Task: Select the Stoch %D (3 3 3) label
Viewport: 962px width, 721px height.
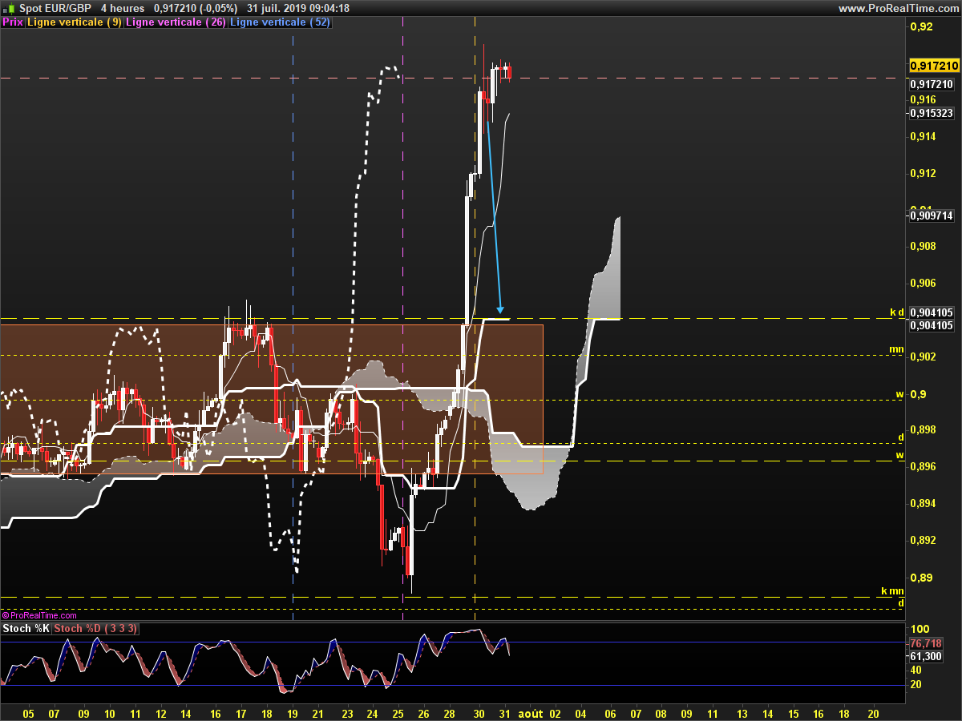Action: (x=95, y=629)
